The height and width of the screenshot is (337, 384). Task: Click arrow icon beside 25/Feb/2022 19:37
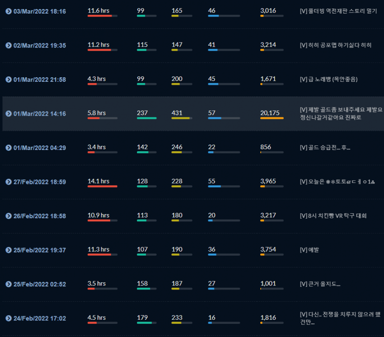point(9,250)
